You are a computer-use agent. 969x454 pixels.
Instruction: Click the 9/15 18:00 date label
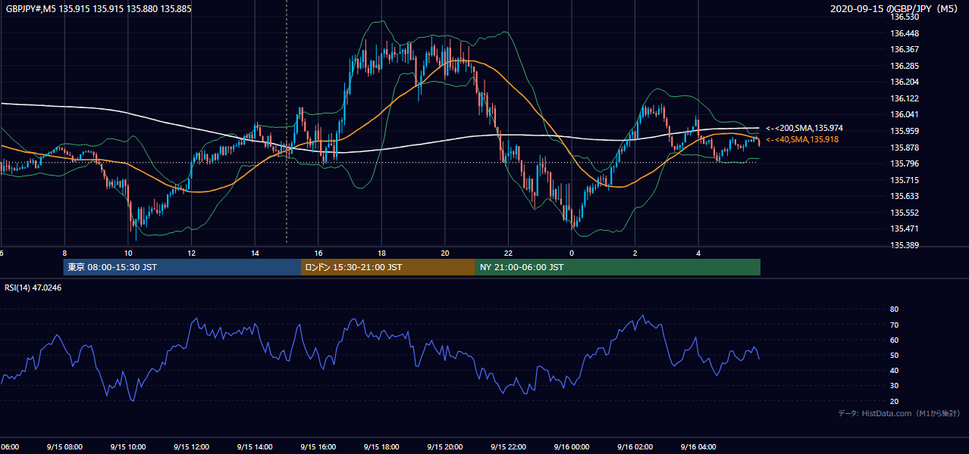tap(381, 446)
